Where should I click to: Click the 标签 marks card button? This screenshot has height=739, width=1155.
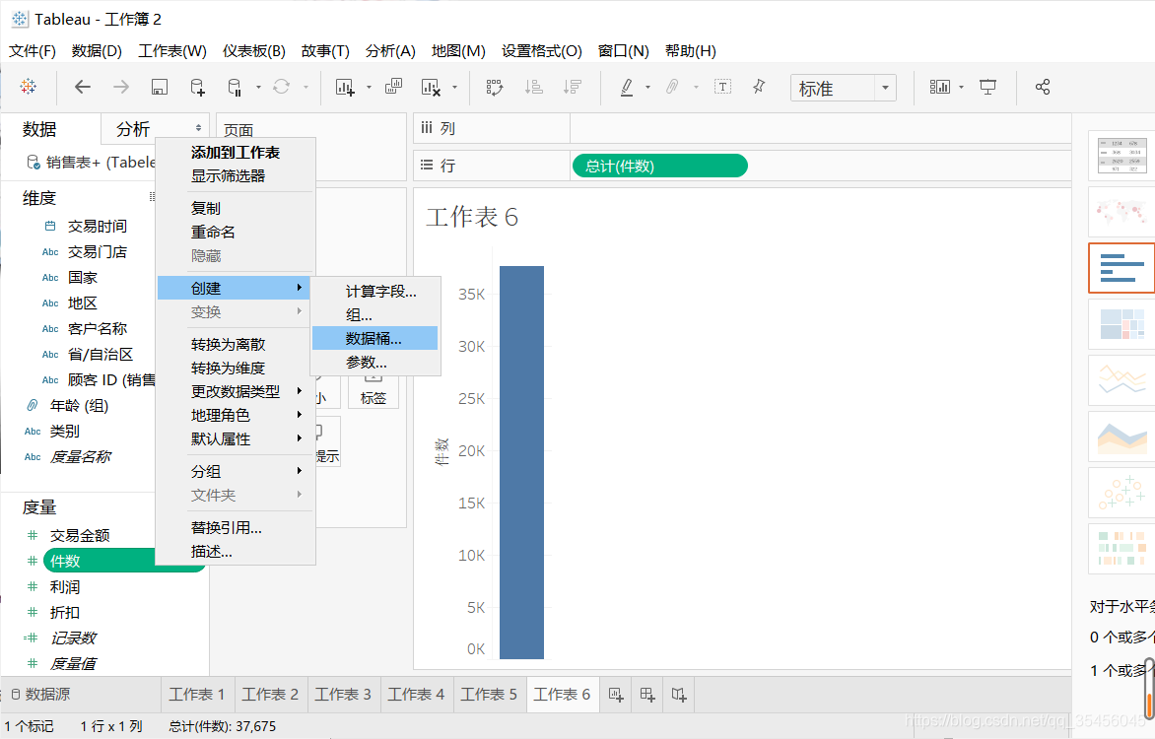pos(373,391)
